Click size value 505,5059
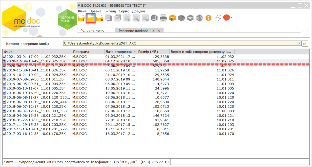This screenshot has width=312, height=167. point(161,61)
